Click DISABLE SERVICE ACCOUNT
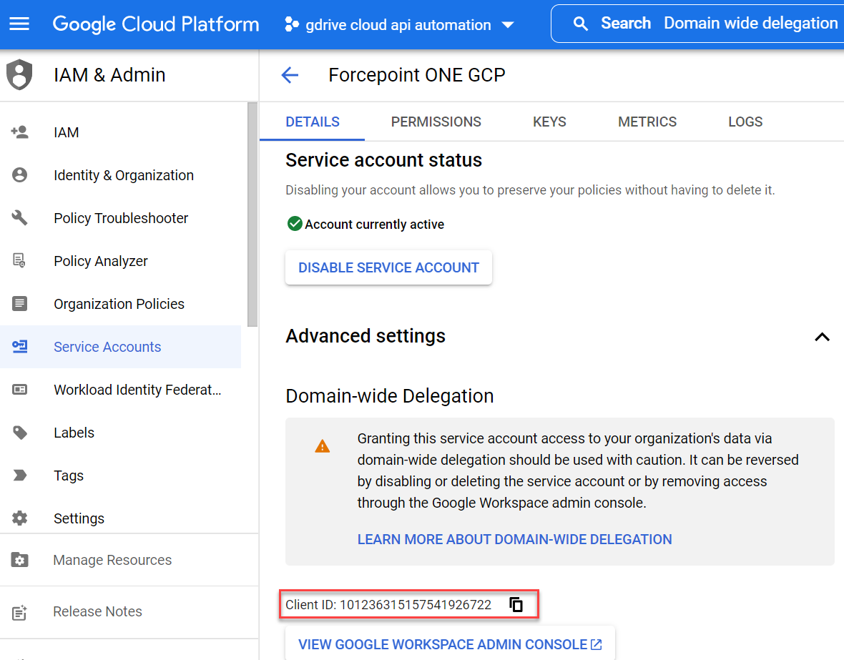The image size is (844, 660). (x=388, y=267)
